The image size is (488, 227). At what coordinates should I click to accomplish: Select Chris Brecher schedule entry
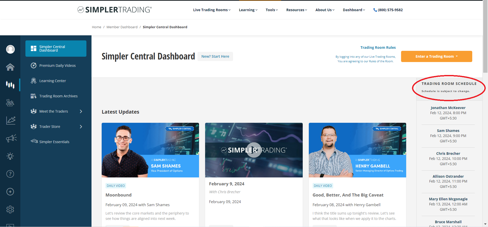click(448, 159)
